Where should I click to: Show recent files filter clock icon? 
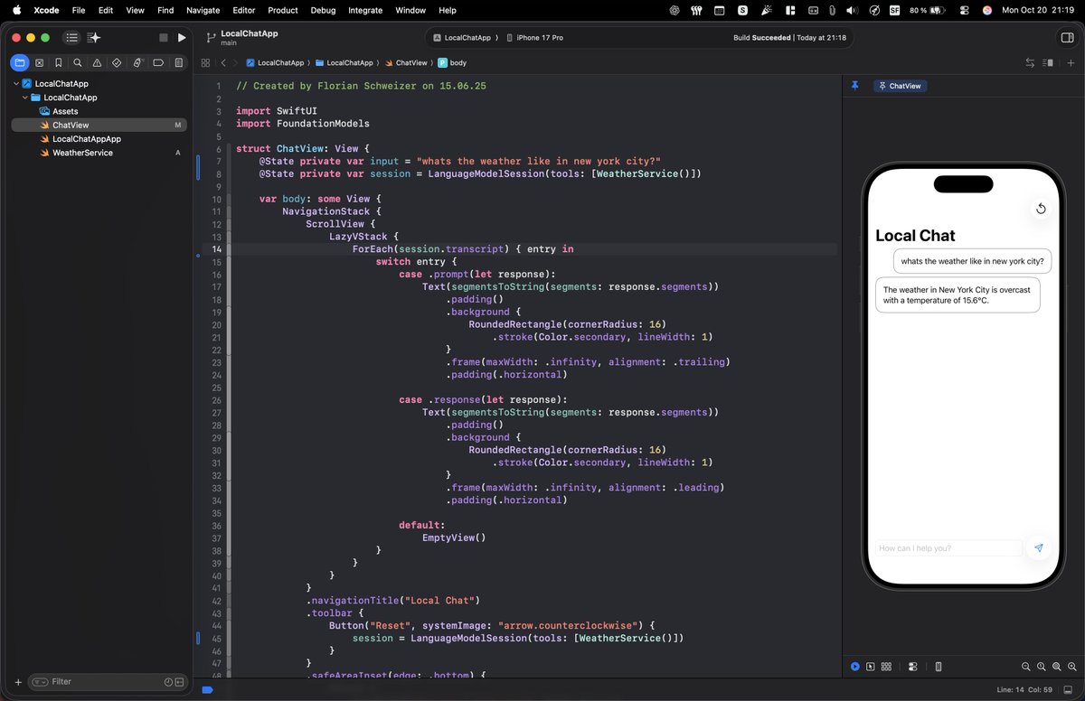[x=168, y=682]
